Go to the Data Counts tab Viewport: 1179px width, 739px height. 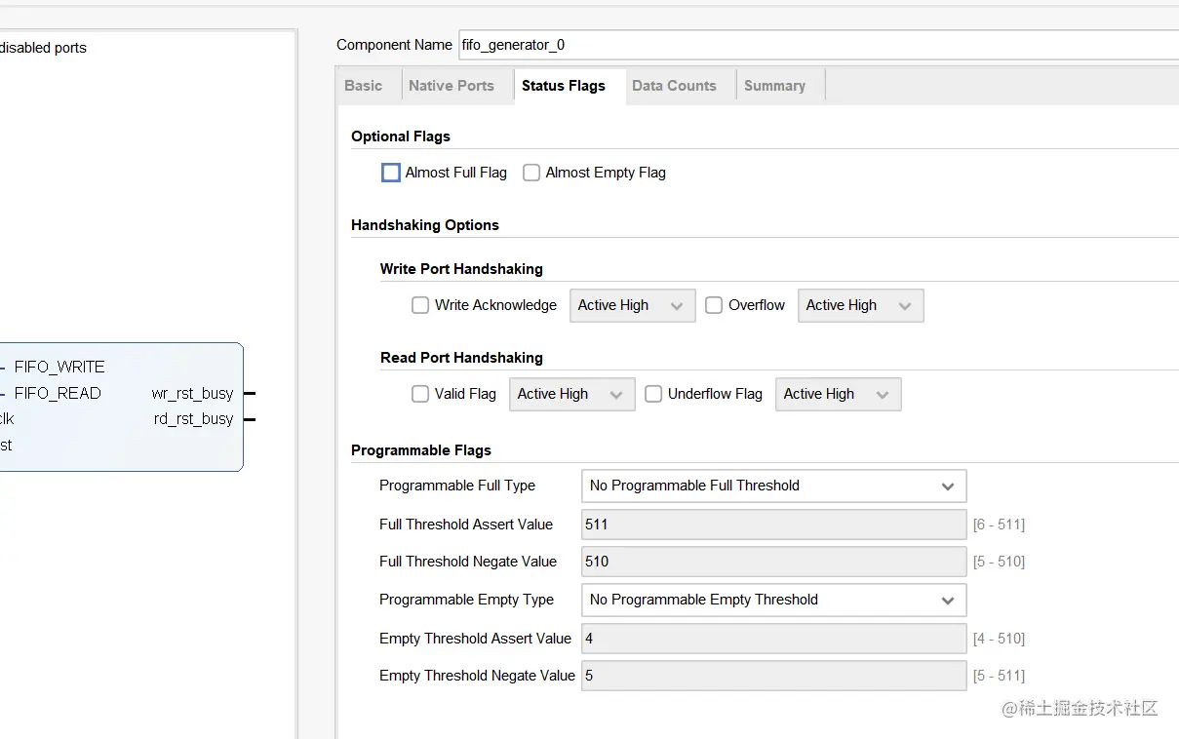674,86
